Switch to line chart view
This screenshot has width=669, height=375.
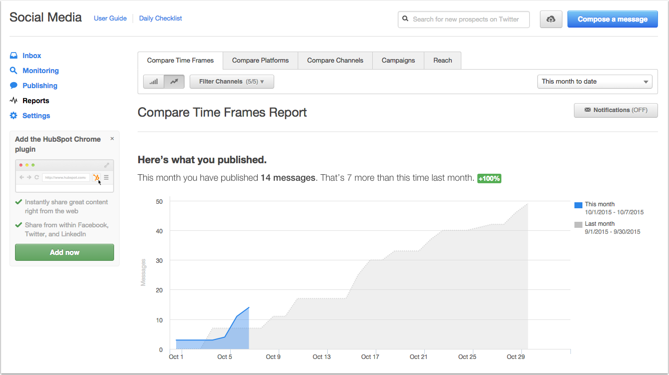coord(174,82)
